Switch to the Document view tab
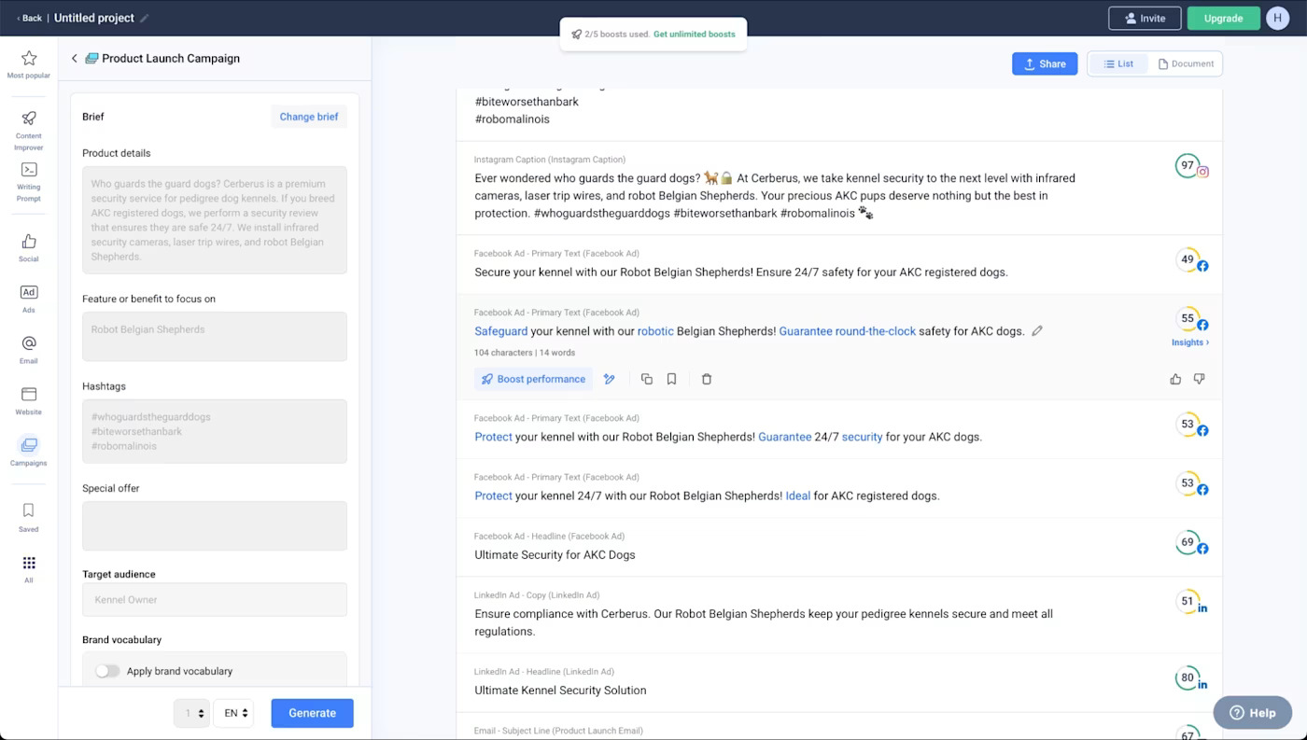 [x=1186, y=63]
